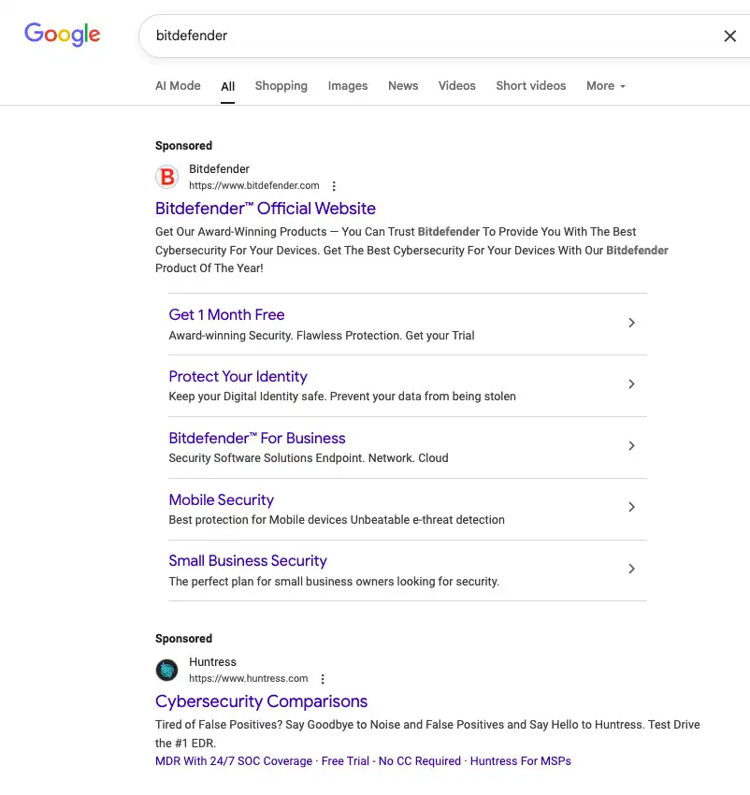Image resolution: width=750 pixels, height=795 pixels.
Task: Click chevron on Get 1 Month Free row
Action: 631,323
